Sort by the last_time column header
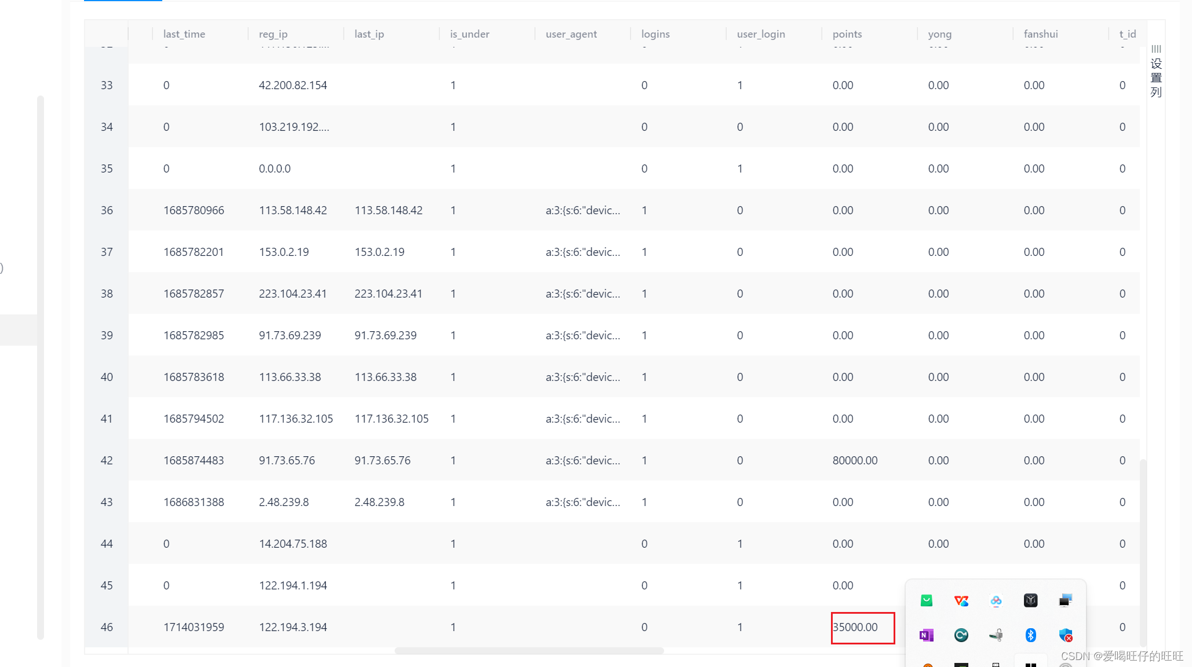Viewport: 1192px width, 667px height. point(184,34)
